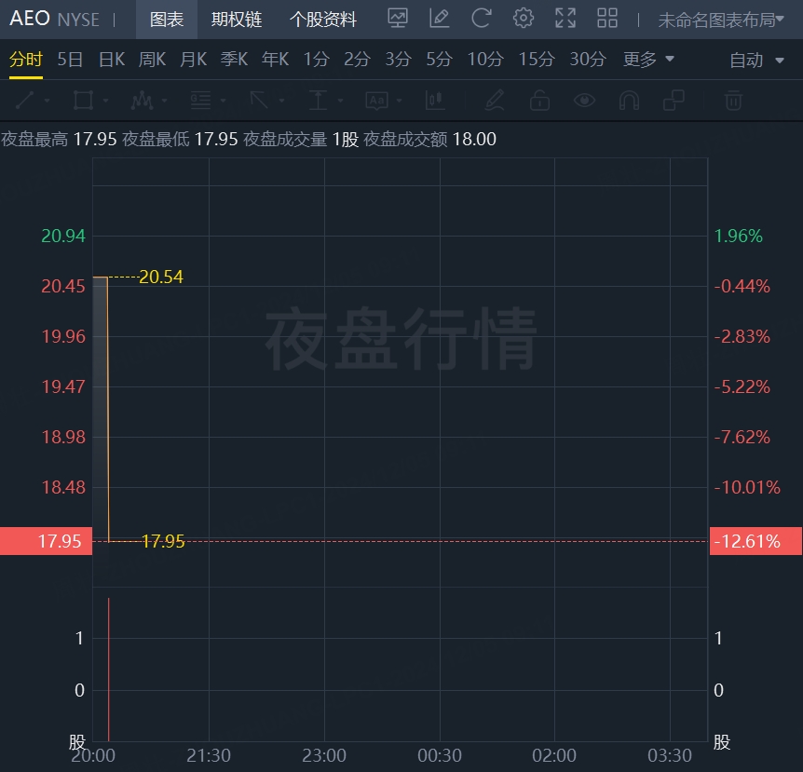803x772 pixels.
Task: Expand the measure tool dropdown arrow
Action: pyautogui.click(x=340, y=101)
